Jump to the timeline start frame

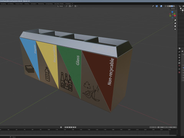[x=65, y=127]
